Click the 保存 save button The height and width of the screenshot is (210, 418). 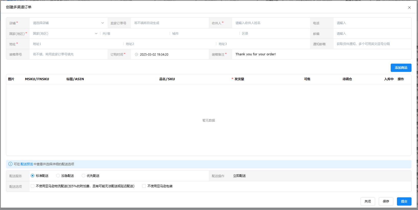pos(386,201)
